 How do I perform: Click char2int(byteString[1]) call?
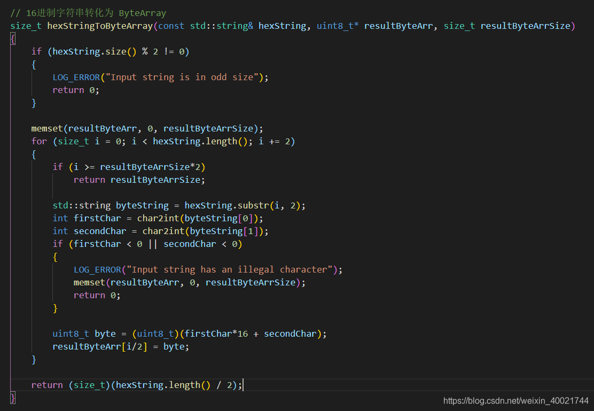pos(202,231)
